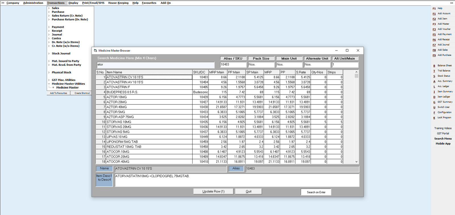
Task: Click the Search on Enter button
Action: point(316,192)
